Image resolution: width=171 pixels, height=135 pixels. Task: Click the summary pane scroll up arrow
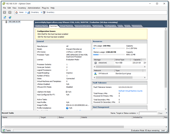click(x=166, y=29)
